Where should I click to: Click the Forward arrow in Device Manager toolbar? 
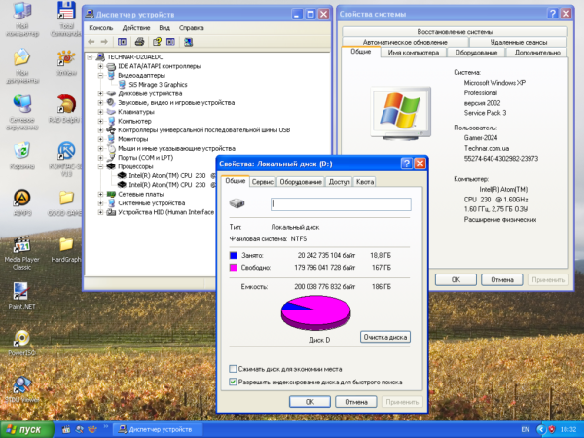pos(104,42)
